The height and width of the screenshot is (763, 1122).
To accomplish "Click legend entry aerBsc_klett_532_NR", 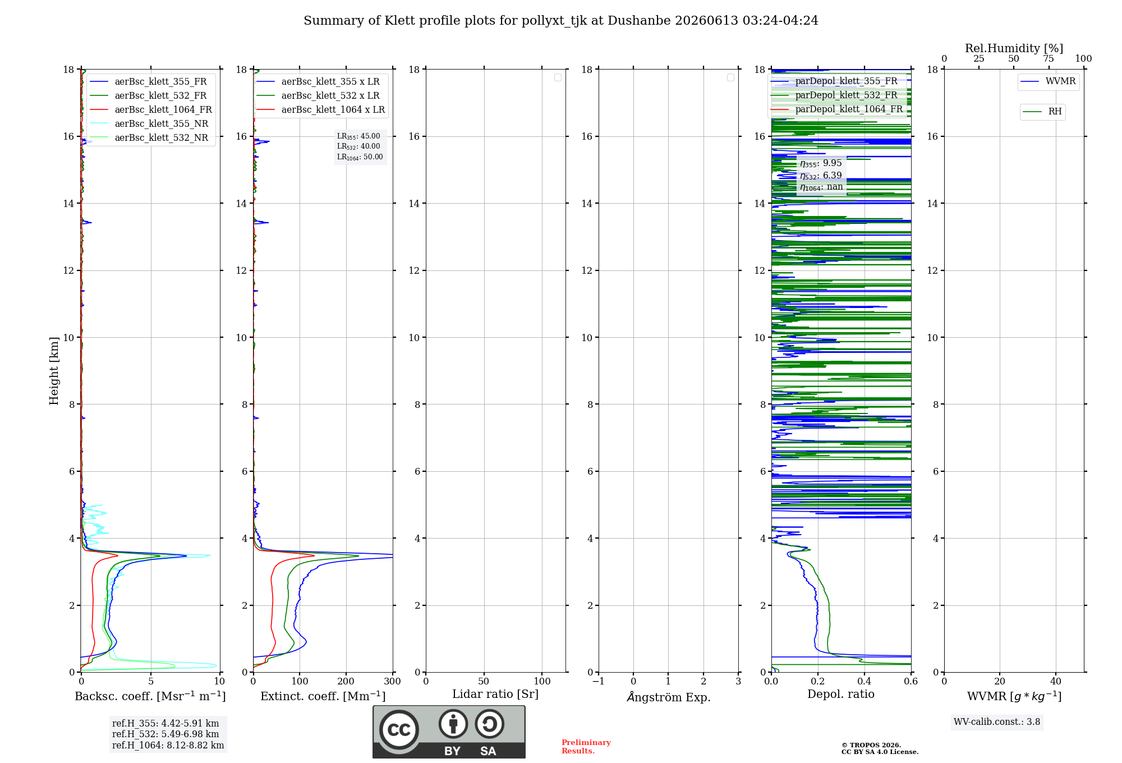I will click(x=162, y=138).
